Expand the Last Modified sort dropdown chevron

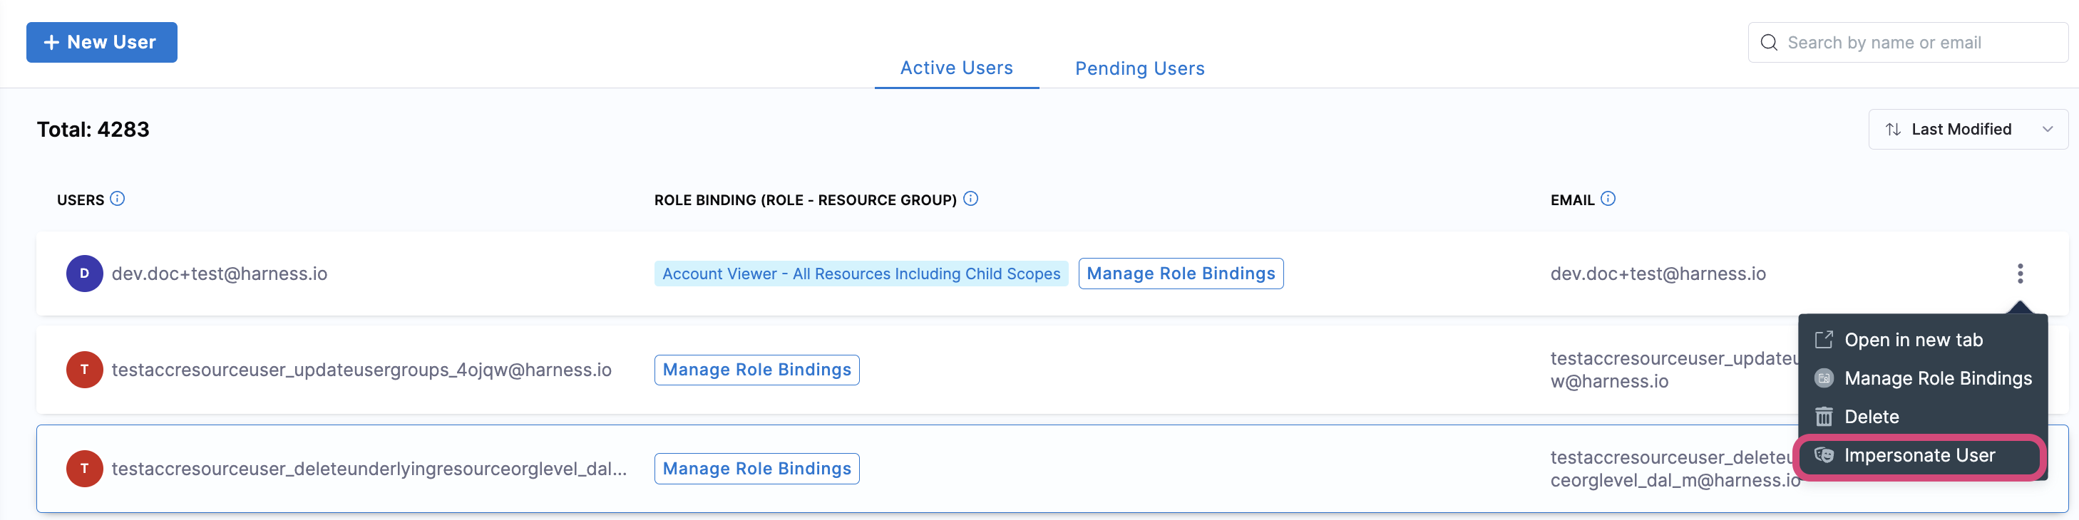click(2047, 130)
